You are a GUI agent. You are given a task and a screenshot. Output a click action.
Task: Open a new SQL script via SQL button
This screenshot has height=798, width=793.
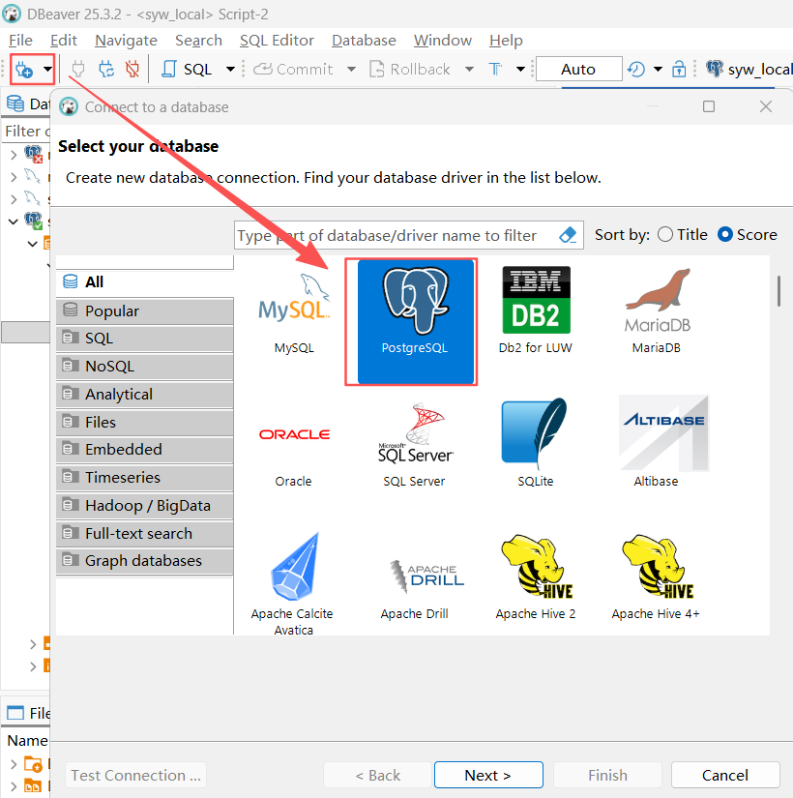187,70
